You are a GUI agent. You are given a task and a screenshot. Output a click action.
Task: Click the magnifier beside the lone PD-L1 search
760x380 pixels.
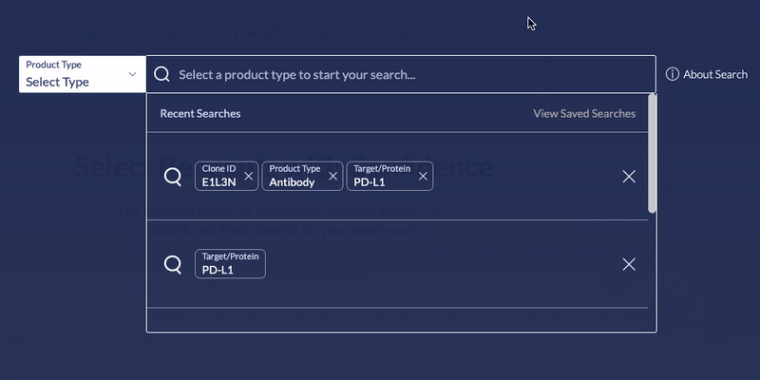tap(173, 265)
